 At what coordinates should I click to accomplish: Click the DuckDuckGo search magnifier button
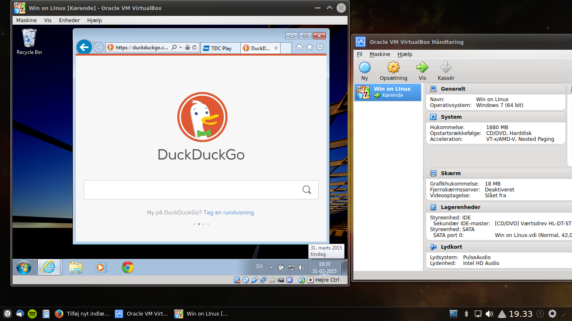(x=307, y=190)
